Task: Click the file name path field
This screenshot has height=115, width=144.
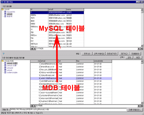Action: pyautogui.click(x=68, y=110)
